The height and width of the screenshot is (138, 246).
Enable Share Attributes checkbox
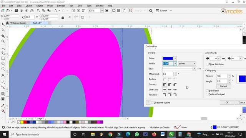click(x=207, y=64)
